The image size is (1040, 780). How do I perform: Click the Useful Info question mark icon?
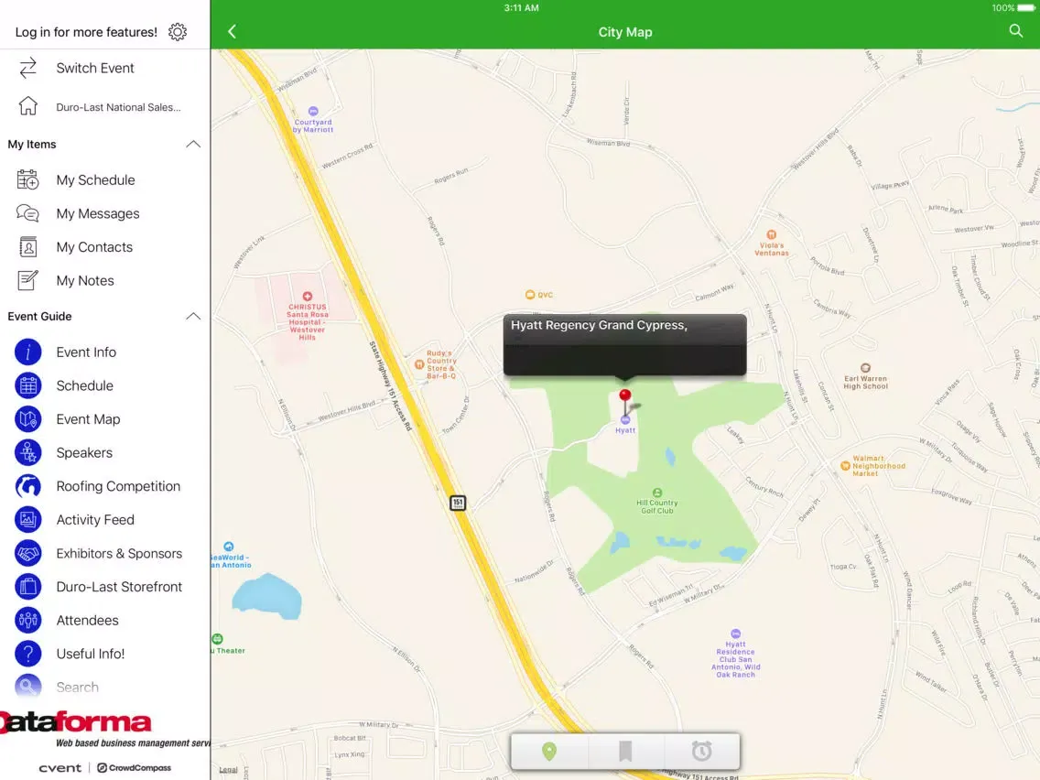27,654
